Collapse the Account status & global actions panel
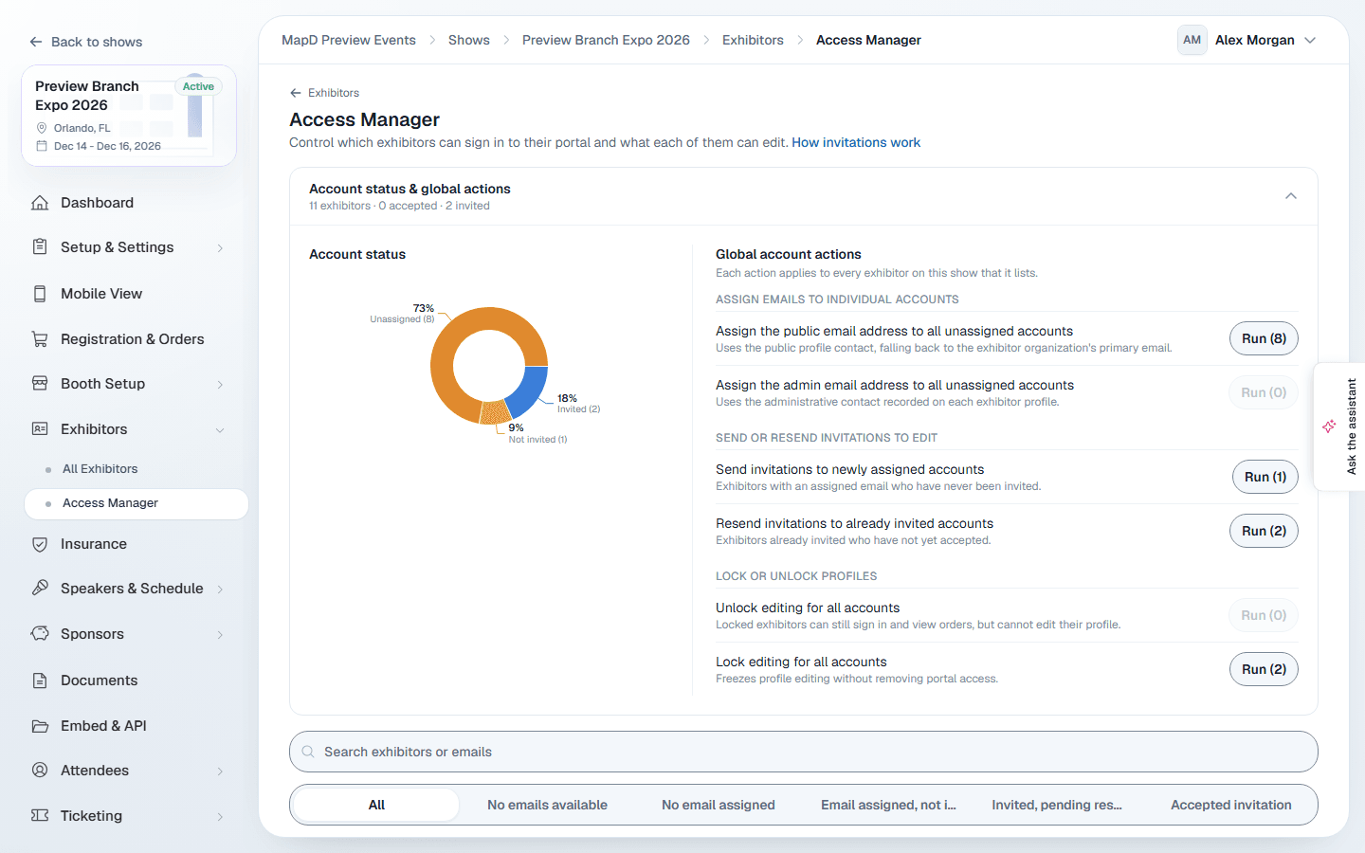The height and width of the screenshot is (853, 1365). (1291, 196)
